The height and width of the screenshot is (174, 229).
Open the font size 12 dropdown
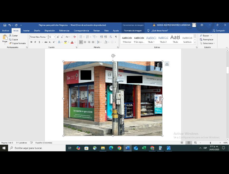(54, 37)
